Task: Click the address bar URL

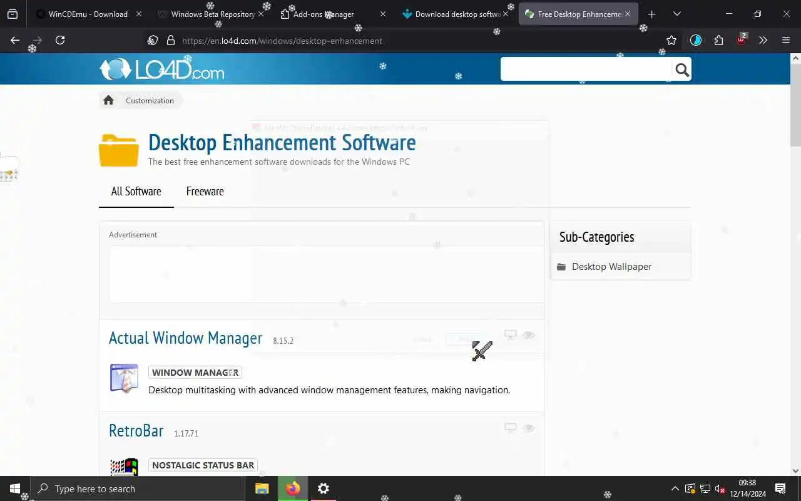Action: [x=282, y=41]
